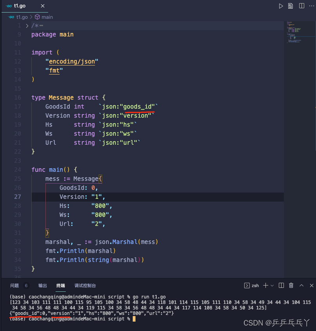Run the t1.go file with the play button
316x331 pixels.
point(281,6)
